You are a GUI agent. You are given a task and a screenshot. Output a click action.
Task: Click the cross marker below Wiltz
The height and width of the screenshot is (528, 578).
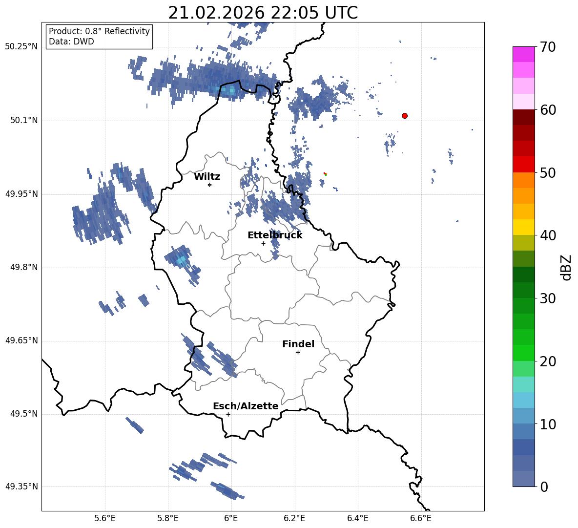click(210, 185)
